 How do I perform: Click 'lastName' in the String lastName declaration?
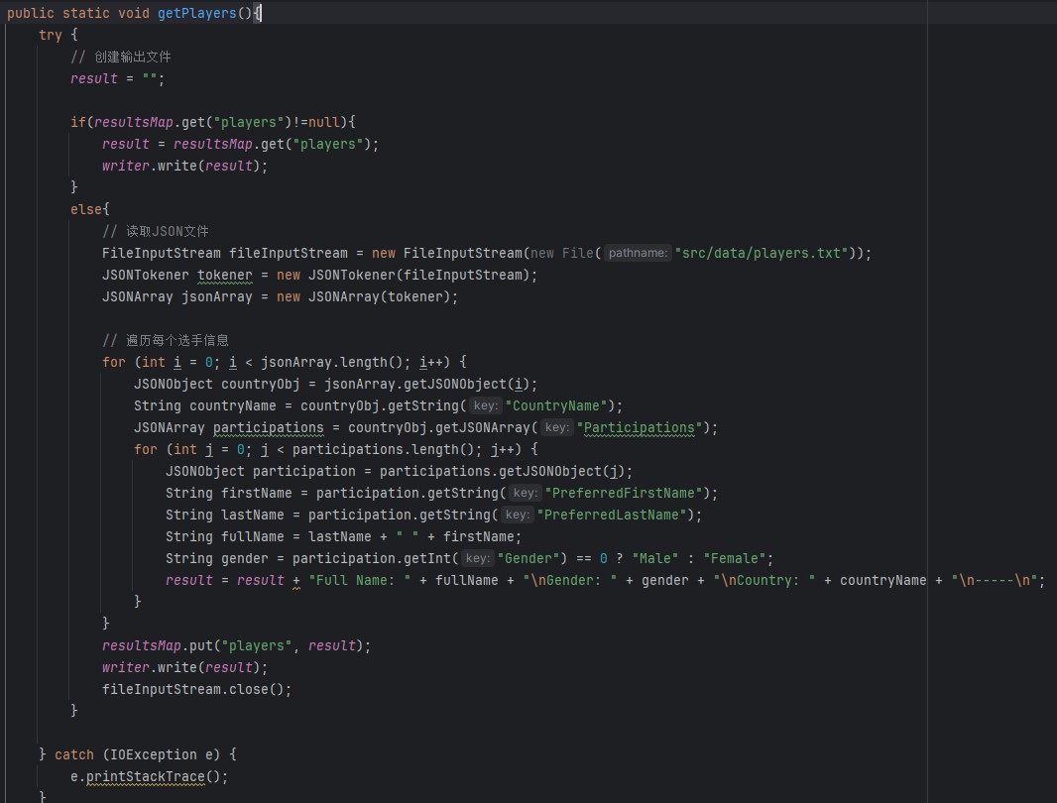tap(253, 515)
